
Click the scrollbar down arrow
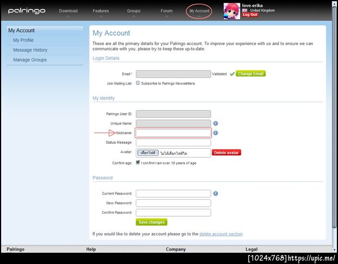pyautogui.click(x=334, y=250)
